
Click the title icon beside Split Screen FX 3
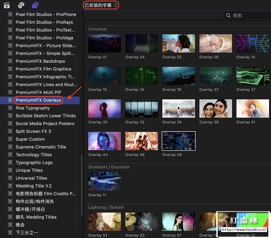[10, 131]
